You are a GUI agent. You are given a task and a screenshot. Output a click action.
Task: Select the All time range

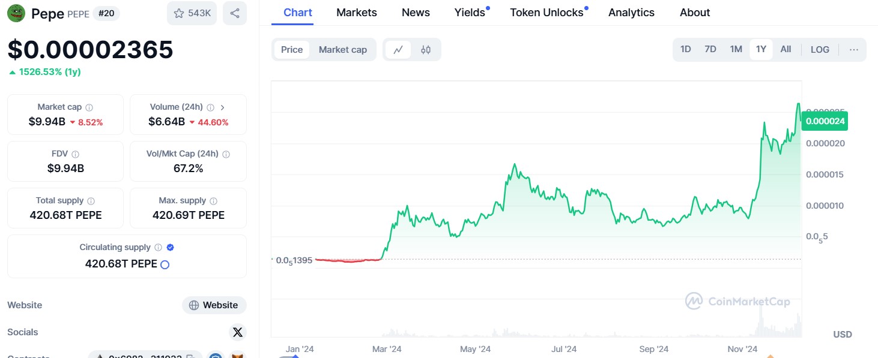786,50
